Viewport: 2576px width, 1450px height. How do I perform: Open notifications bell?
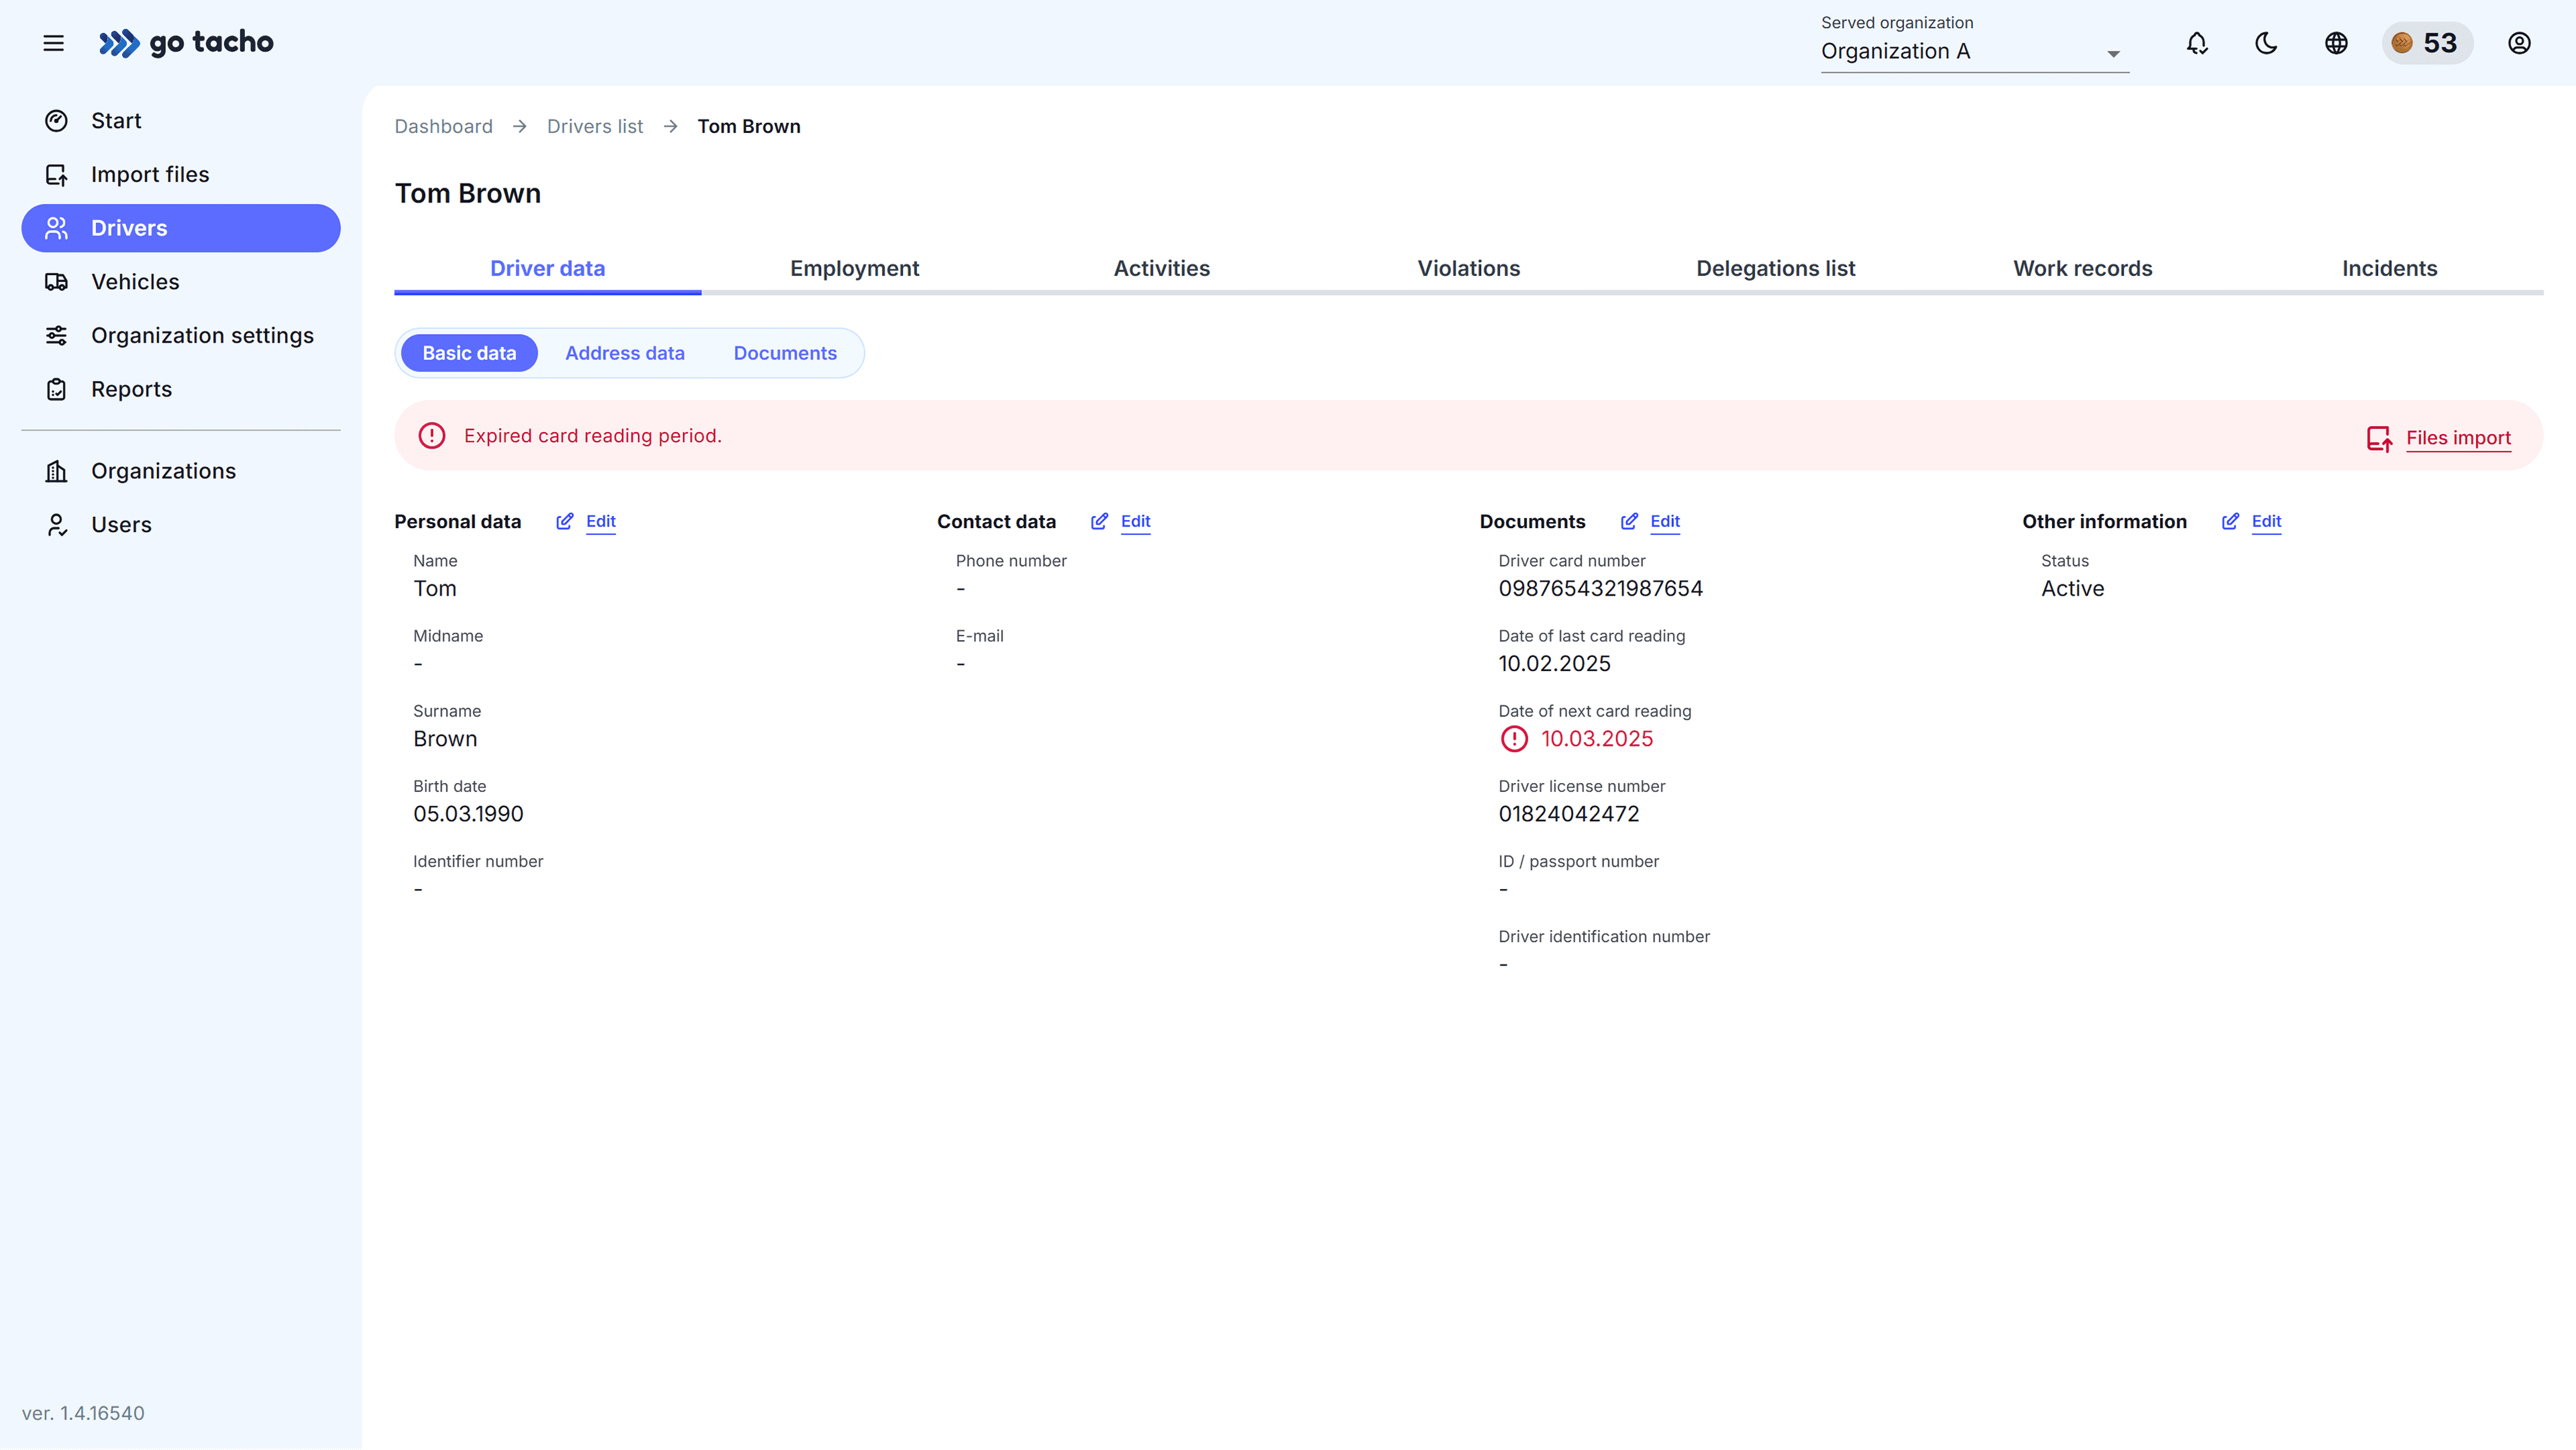[x=2196, y=43]
